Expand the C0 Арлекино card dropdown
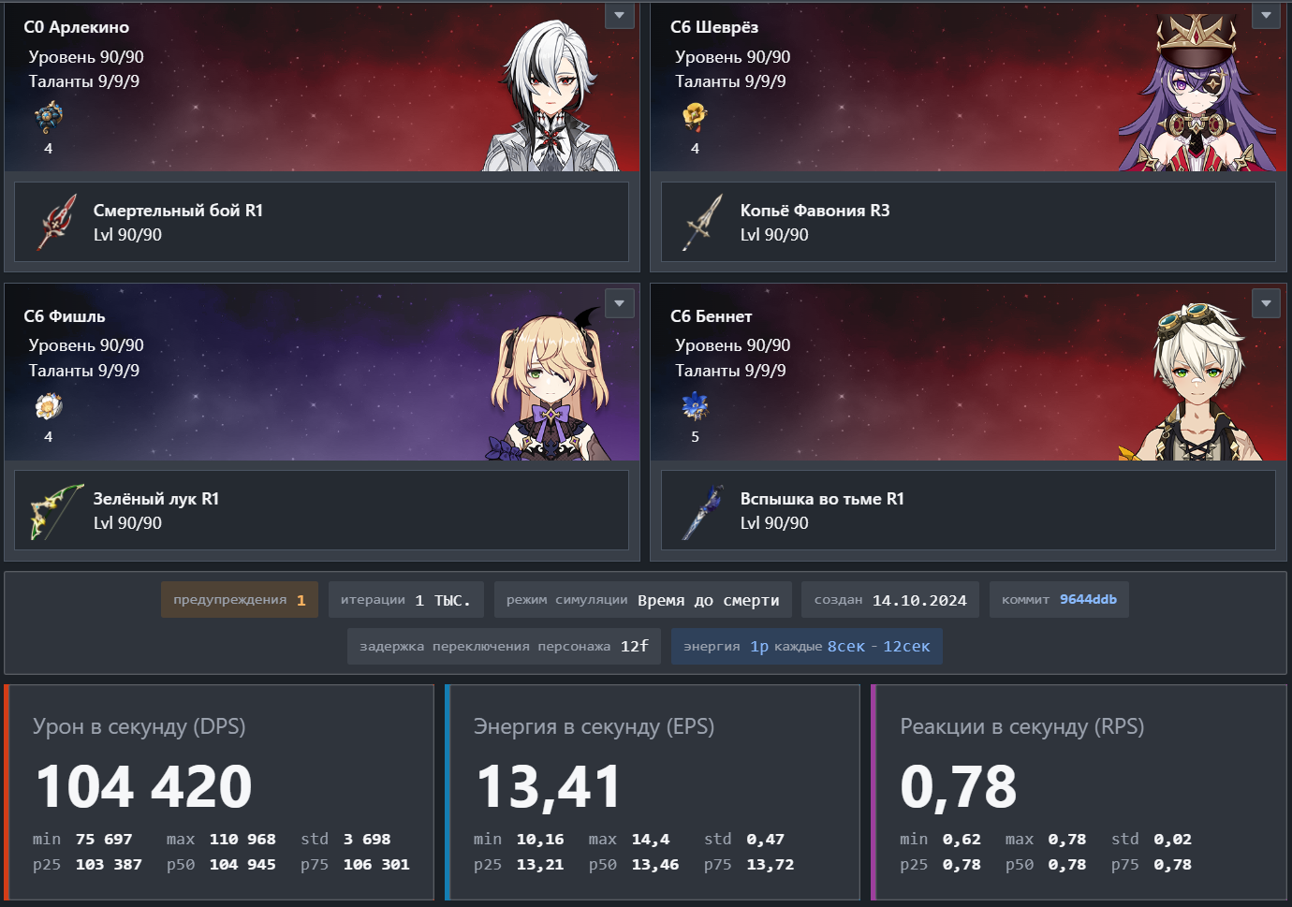The width and height of the screenshot is (1292, 907). pos(620,15)
